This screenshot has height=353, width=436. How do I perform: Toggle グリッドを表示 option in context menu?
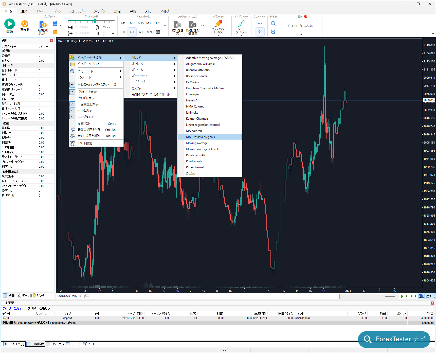point(96,98)
